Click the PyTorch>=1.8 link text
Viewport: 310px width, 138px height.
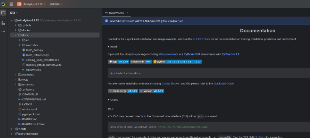point(230,54)
